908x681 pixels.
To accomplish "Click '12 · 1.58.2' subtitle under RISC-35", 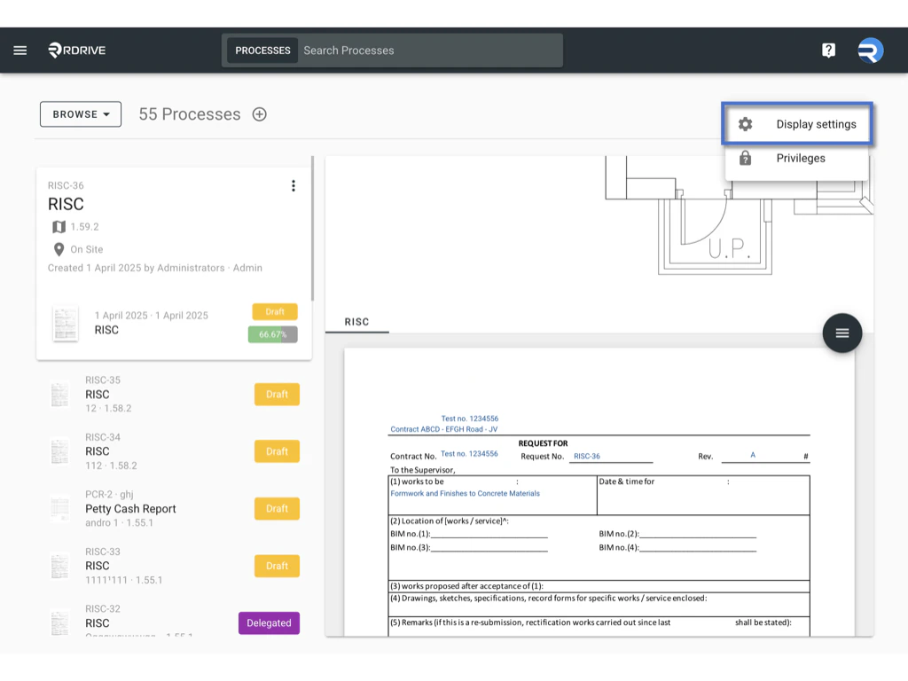I will pyautogui.click(x=108, y=408).
